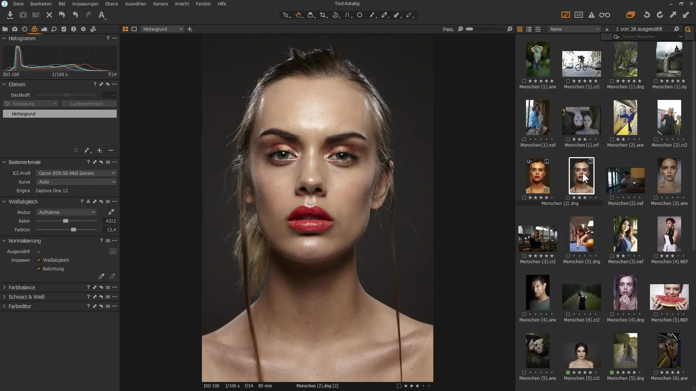Select the pointer select tool
This screenshot has height=391, width=696.
coord(286,15)
